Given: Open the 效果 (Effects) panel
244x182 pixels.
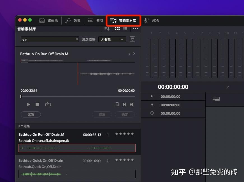Looking at the screenshot, I should pos(73,20).
